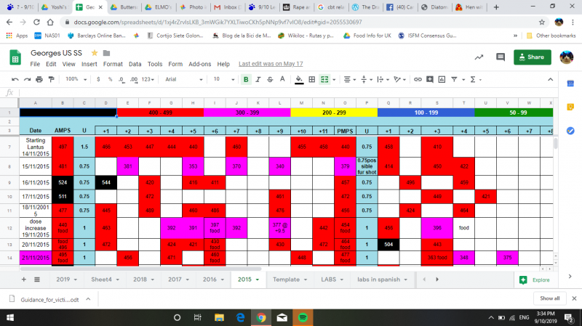Click the green Share button
Image resolution: width=582 pixels, height=326 pixels.
pyautogui.click(x=532, y=57)
